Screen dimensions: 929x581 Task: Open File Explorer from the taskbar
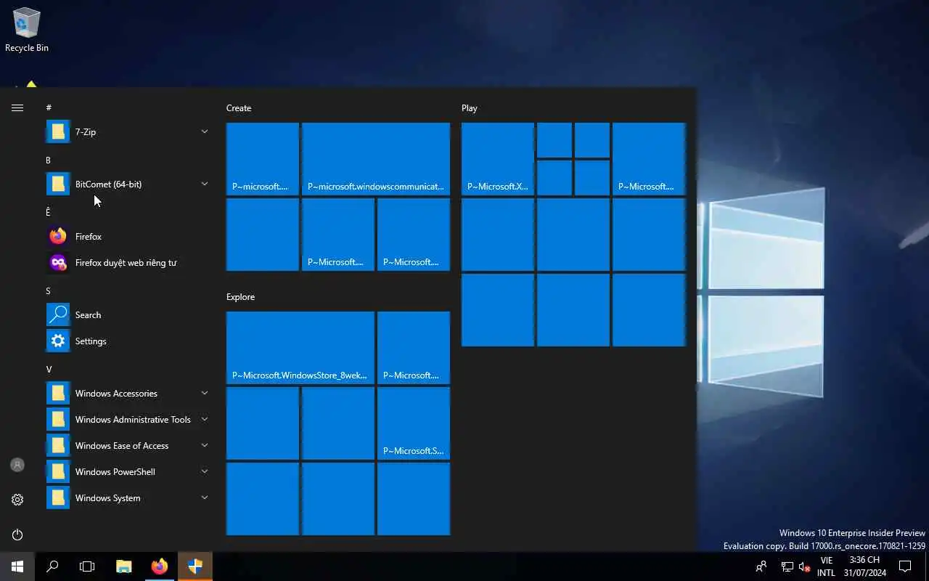pyautogui.click(x=124, y=566)
